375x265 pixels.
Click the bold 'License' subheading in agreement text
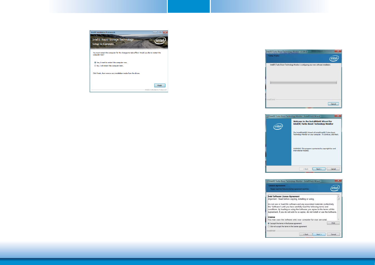[271, 217]
